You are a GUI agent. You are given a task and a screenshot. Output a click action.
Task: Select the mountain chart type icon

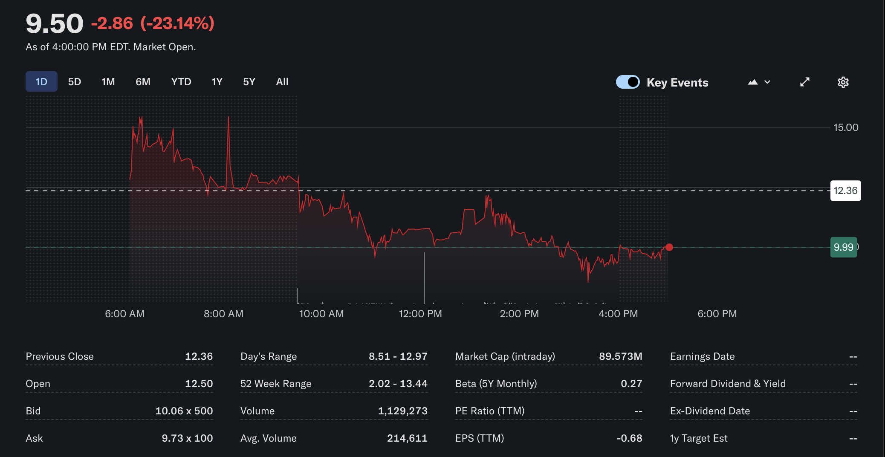pos(752,82)
